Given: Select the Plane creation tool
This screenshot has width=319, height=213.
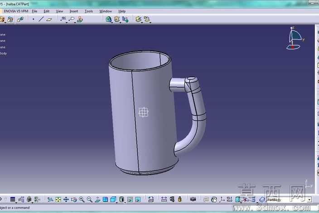Looking at the screenshot, I should pyautogui.click(x=49, y=20).
